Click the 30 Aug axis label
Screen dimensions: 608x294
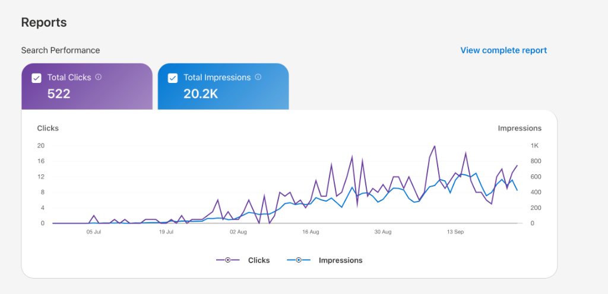[x=383, y=232]
